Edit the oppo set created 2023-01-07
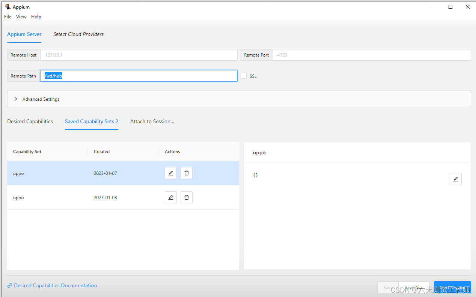 (171, 173)
